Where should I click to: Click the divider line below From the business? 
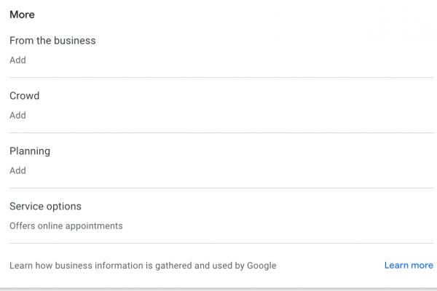coord(219,77)
